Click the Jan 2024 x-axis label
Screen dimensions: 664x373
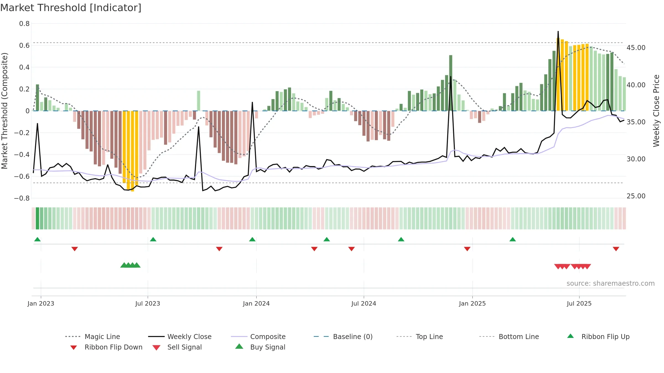click(256, 303)
